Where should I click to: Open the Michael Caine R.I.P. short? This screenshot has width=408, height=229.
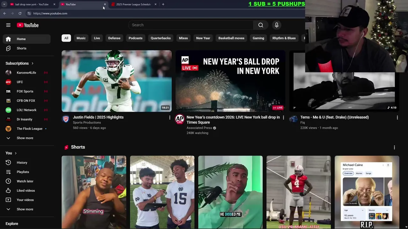tap(367, 192)
